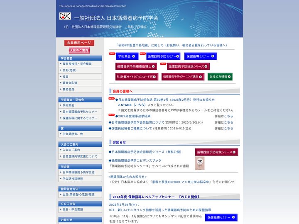
Task: Click the blue 循環器病予防セミナー banner button
Action: coord(163,56)
